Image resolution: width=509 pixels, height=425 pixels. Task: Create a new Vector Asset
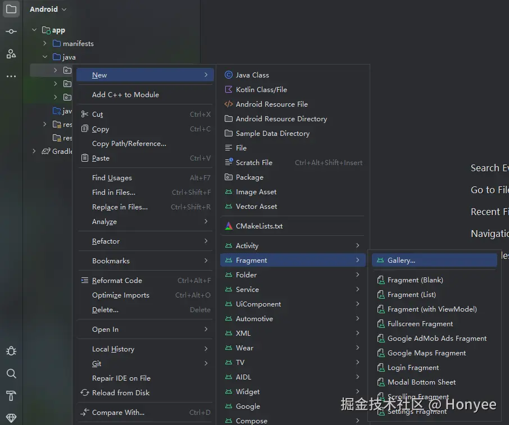point(293,207)
